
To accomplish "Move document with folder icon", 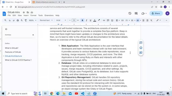I will coord(28,13).
